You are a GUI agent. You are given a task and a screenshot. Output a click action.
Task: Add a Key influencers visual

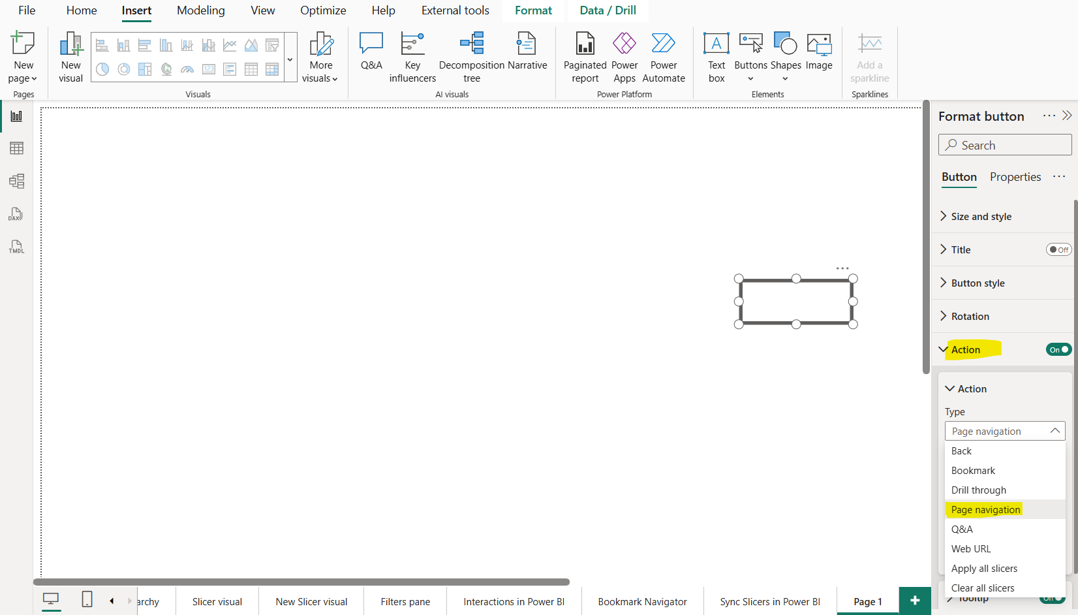pyautogui.click(x=412, y=57)
